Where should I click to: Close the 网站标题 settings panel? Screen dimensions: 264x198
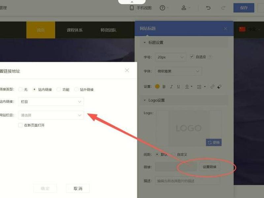tap(225, 29)
